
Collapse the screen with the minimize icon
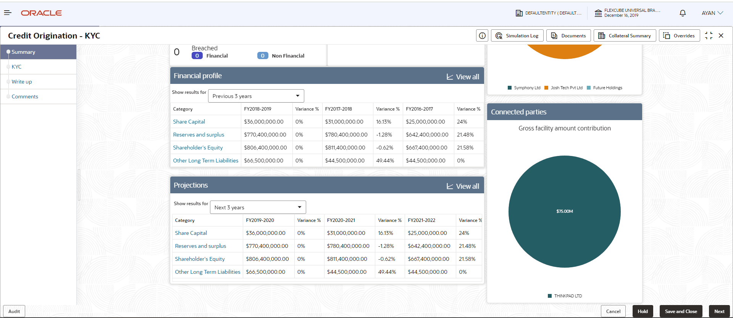[x=709, y=35]
